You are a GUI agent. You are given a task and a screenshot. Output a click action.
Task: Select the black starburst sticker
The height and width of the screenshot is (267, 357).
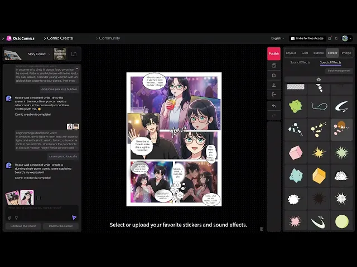[319, 199]
